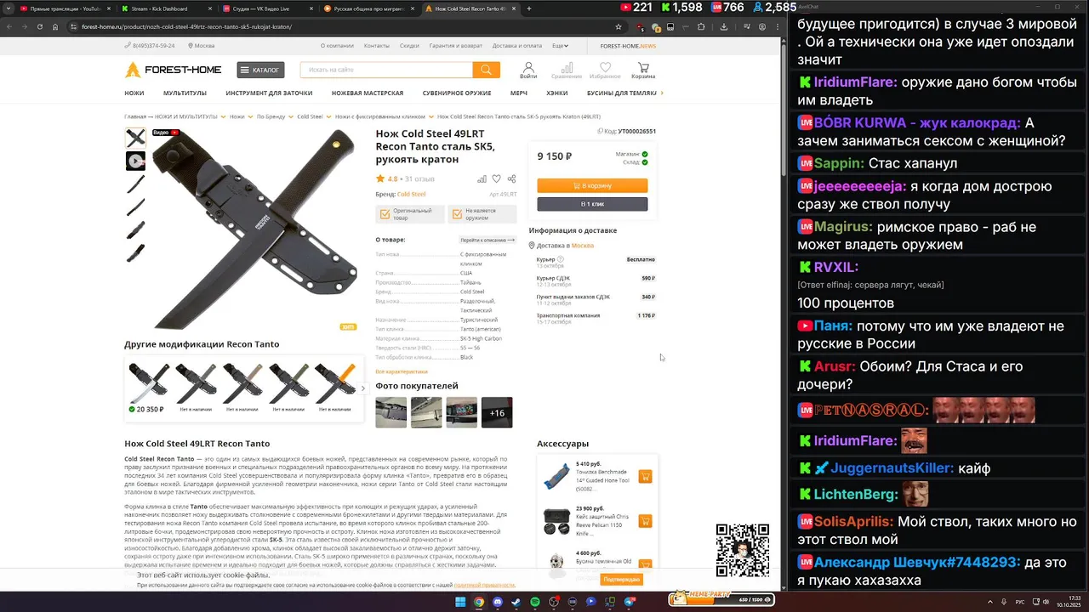This screenshot has width=1089, height=612.
Task: Open Все характеристики link
Action: pyautogui.click(x=402, y=371)
